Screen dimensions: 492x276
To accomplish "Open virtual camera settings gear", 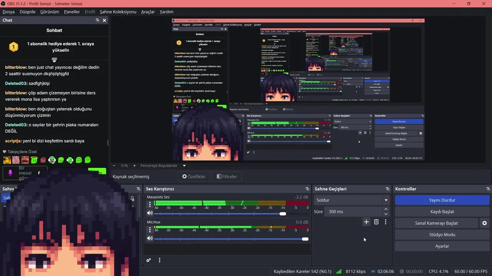I will coord(484,223).
